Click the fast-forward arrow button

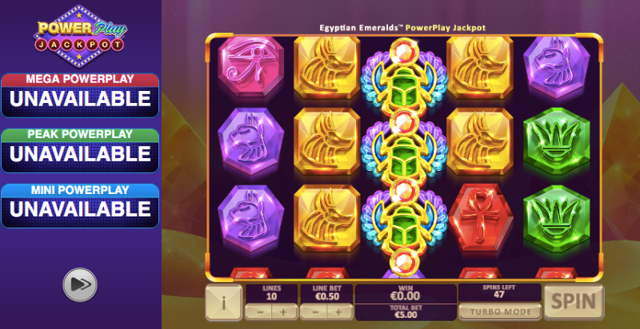[80, 284]
